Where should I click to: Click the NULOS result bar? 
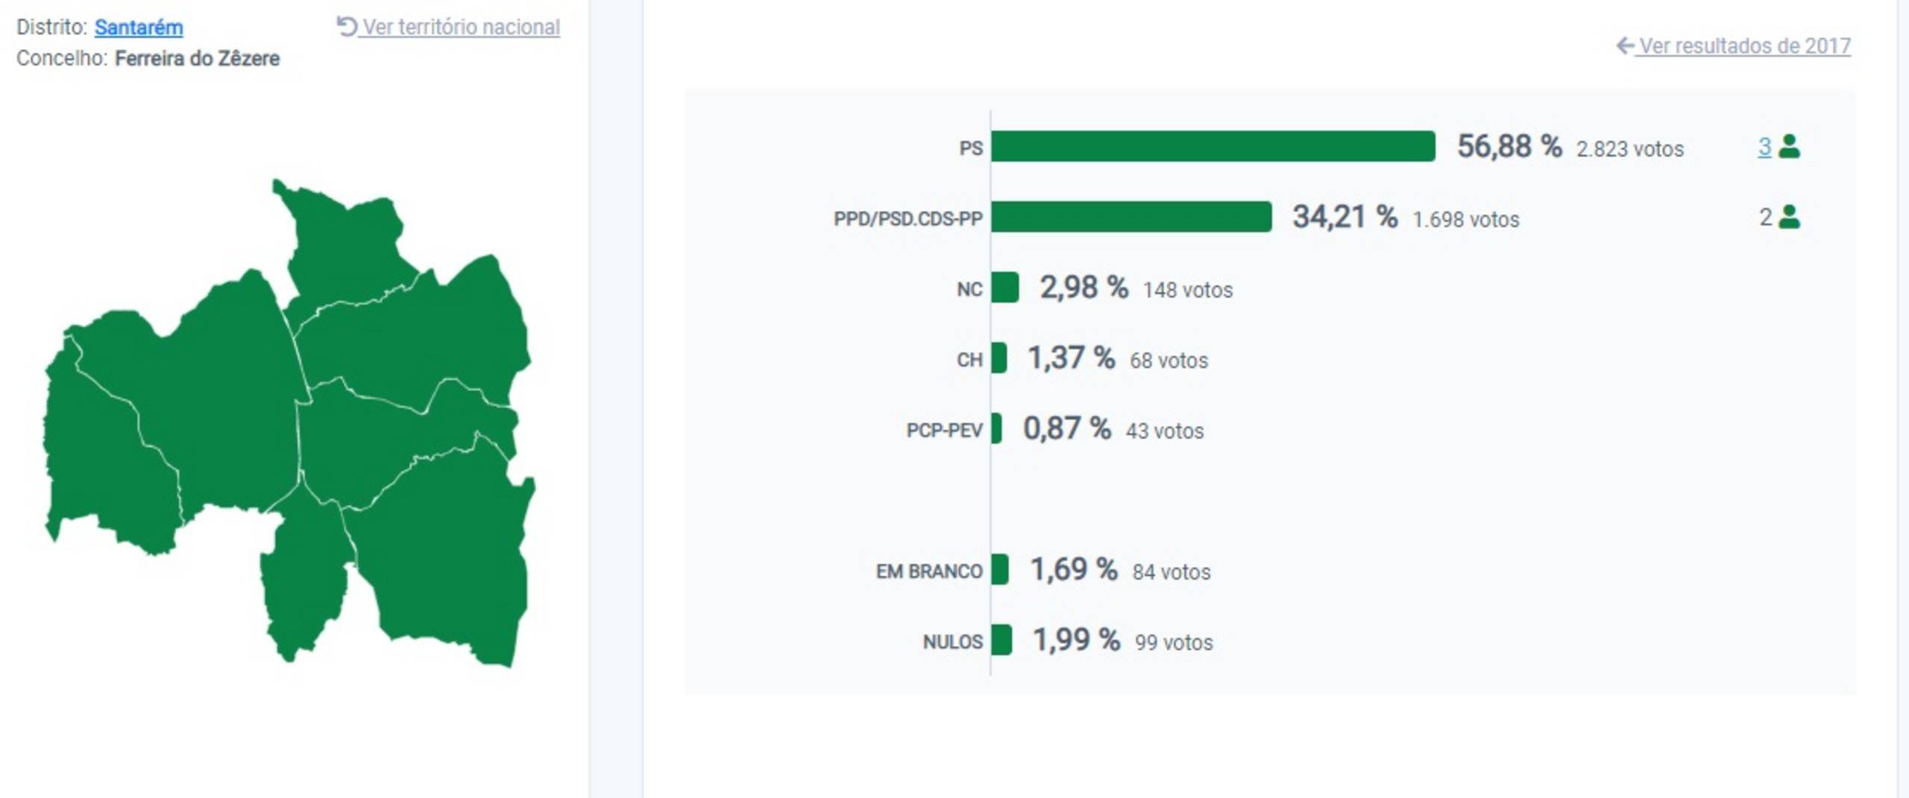[1001, 640]
